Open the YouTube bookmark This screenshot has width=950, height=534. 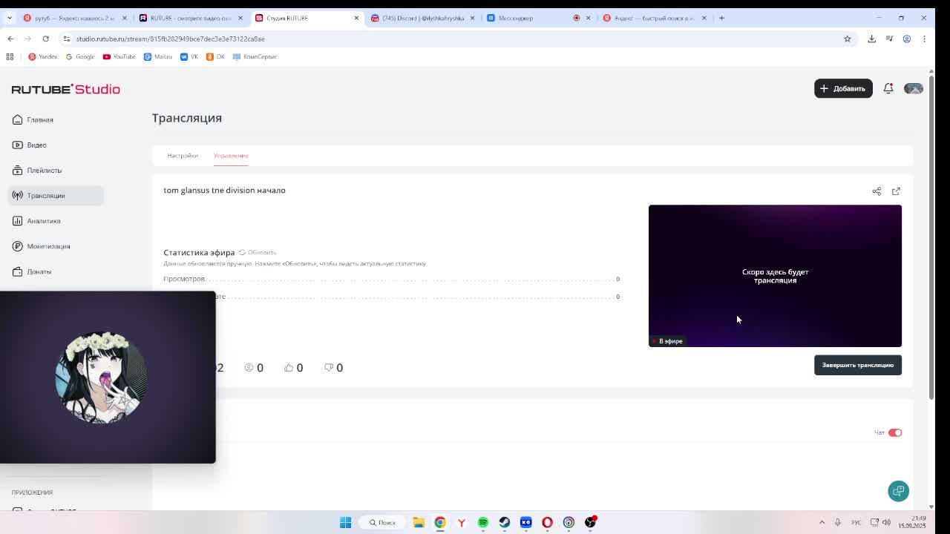tap(119, 56)
